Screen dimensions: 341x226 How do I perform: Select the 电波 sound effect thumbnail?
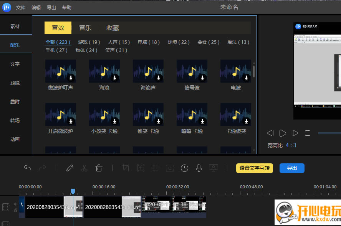(x=236, y=71)
